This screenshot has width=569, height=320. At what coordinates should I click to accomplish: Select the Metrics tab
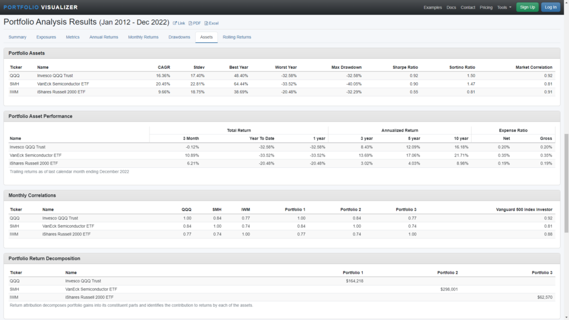click(x=73, y=37)
